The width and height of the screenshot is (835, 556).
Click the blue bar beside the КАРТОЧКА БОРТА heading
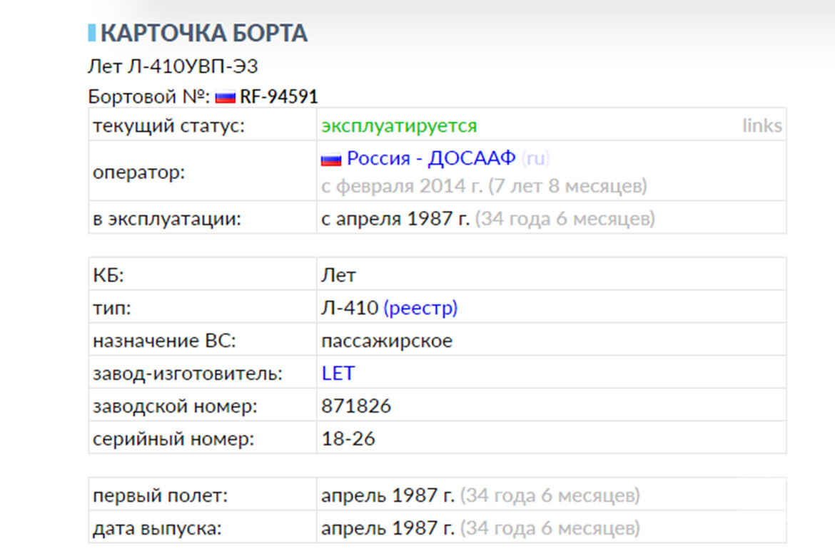point(91,33)
